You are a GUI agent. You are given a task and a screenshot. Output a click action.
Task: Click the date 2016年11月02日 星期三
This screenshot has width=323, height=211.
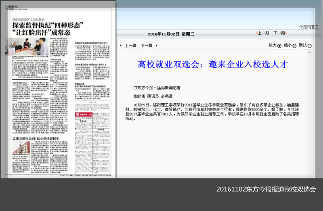171,34
